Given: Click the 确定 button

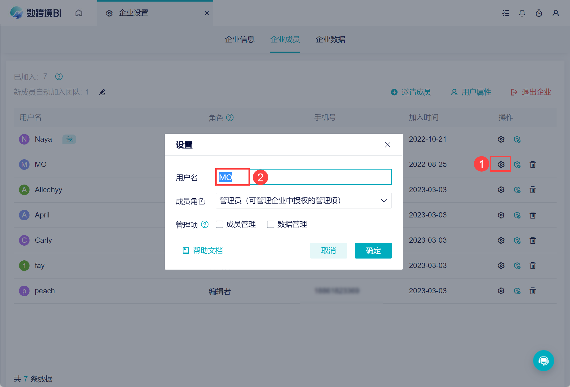Looking at the screenshot, I should click(x=373, y=250).
